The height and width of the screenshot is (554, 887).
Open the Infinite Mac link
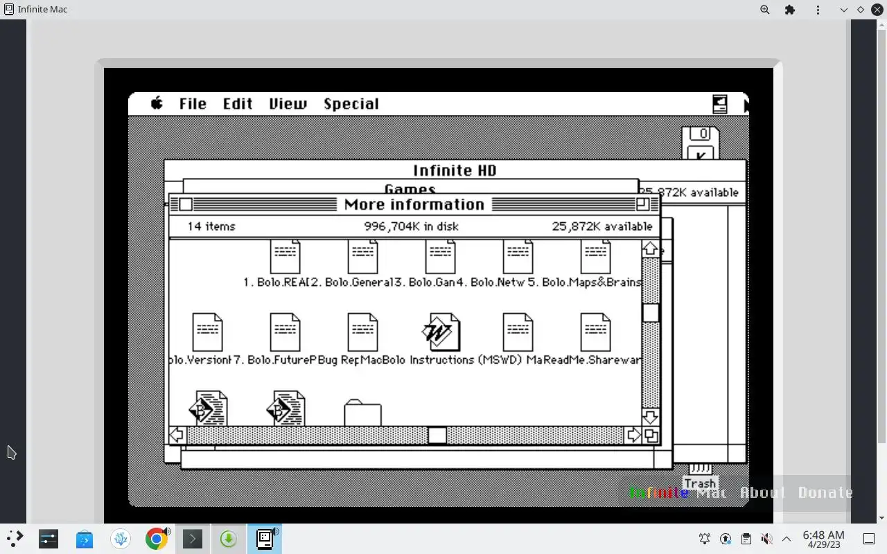click(x=678, y=492)
